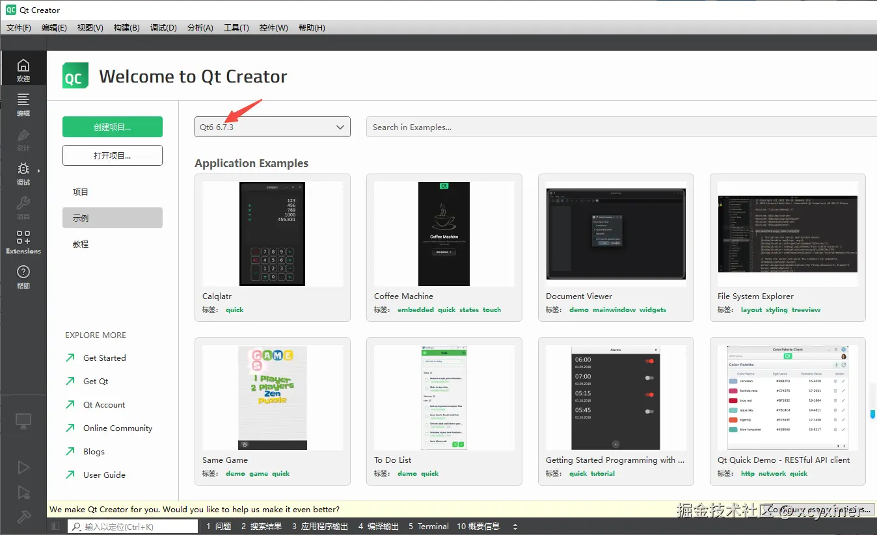
Task: Open the 分析(A) menu
Action: (200, 27)
